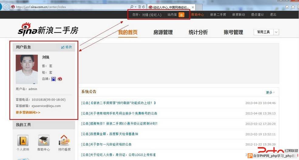Click the 站内信 message count badge
Image resolution: width=299 pixels, height=160 pixels.
(181, 15)
